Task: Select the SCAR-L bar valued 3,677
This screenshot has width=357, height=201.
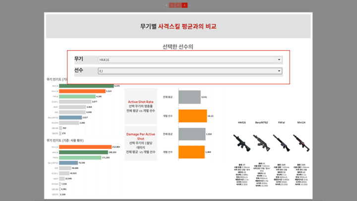Action: 75,102
